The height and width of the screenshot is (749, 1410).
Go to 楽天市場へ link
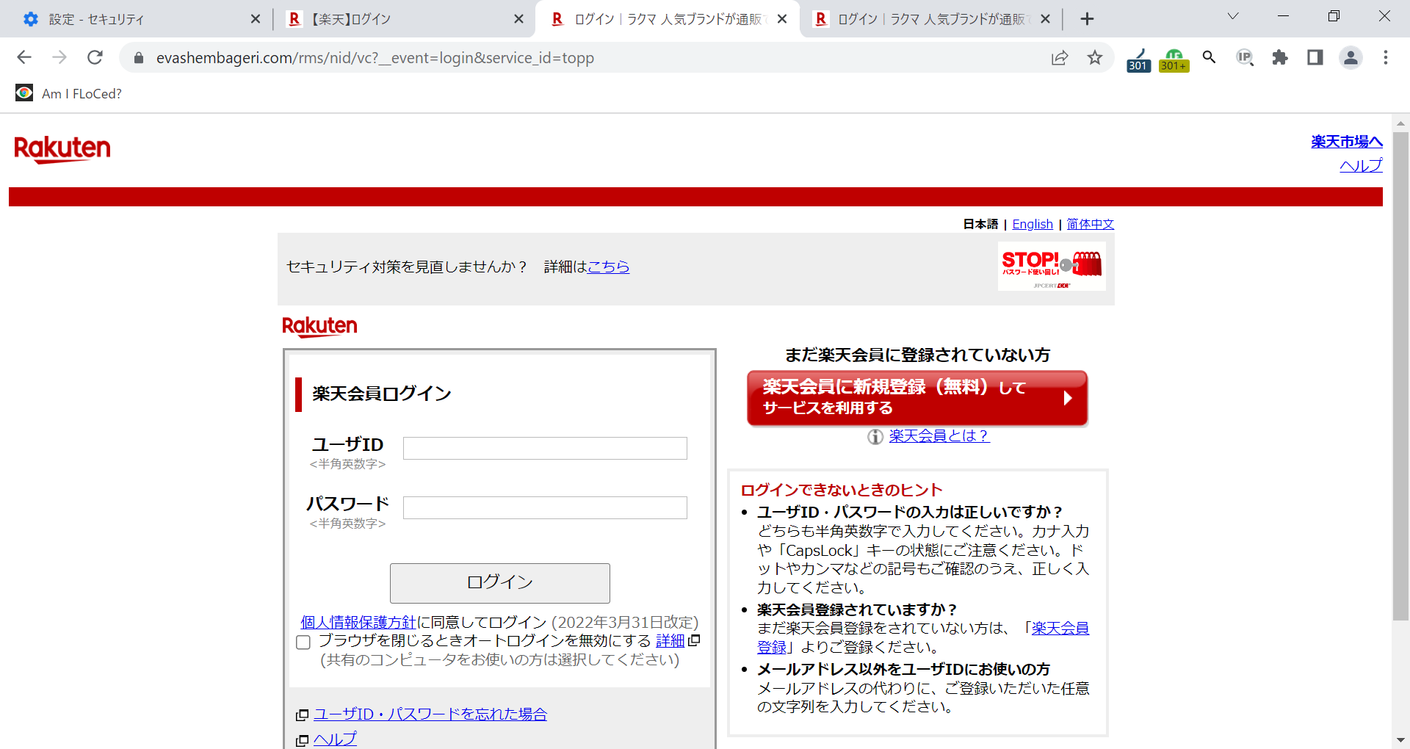pos(1347,141)
